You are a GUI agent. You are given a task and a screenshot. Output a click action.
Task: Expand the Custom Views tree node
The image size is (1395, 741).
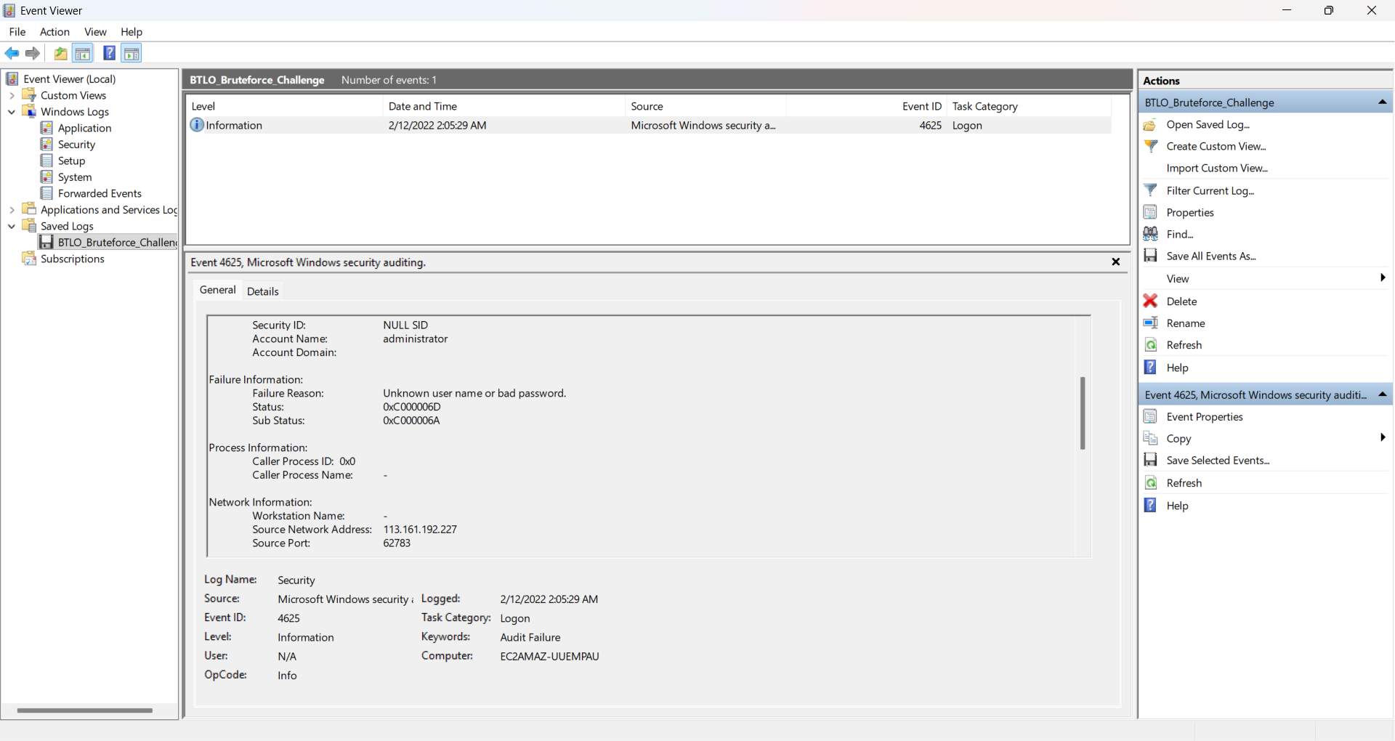pos(12,95)
